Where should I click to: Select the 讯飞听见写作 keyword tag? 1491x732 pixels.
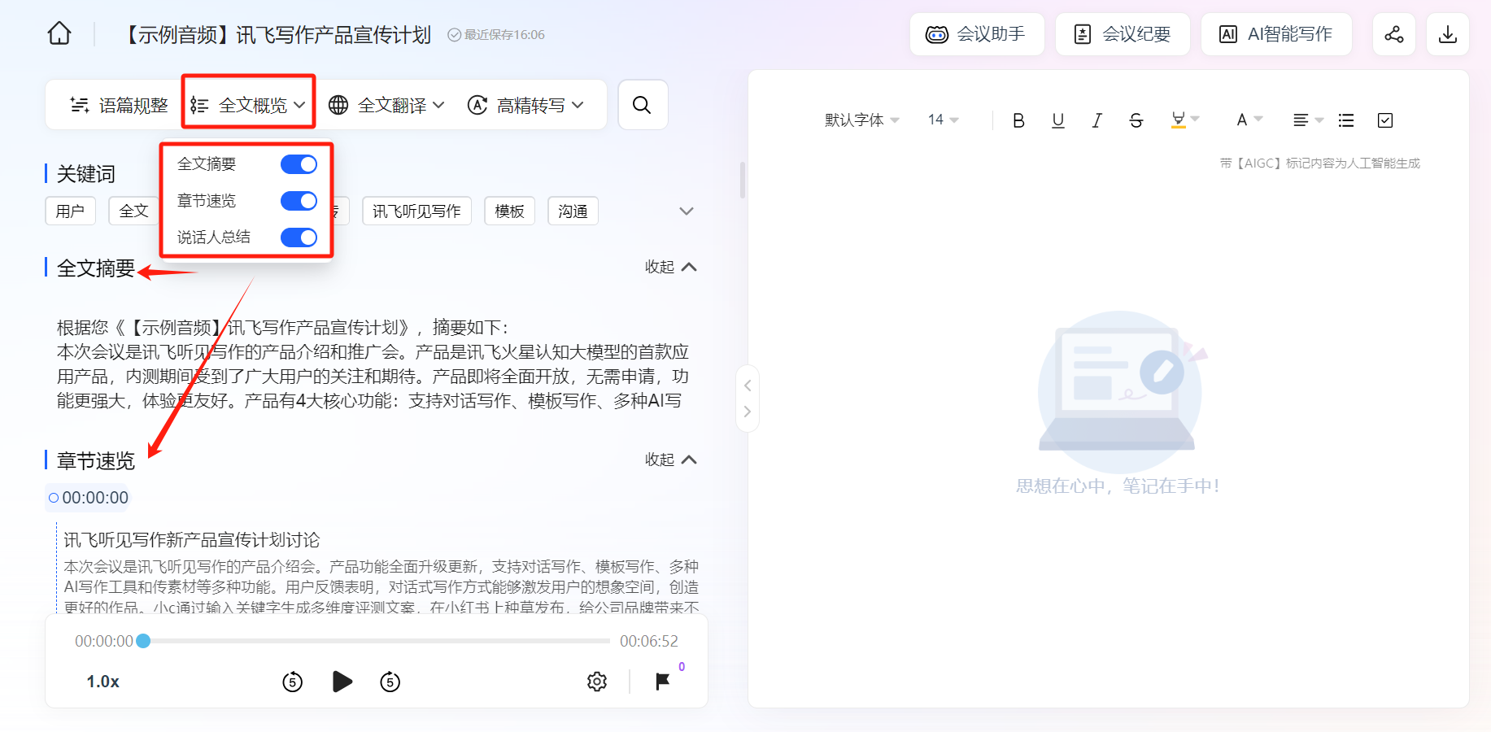tap(416, 211)
